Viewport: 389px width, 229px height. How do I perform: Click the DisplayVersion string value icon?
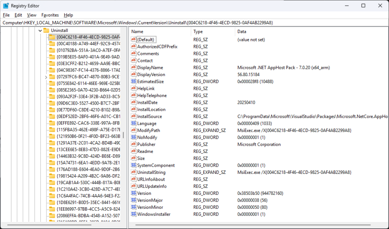[133, 74]
